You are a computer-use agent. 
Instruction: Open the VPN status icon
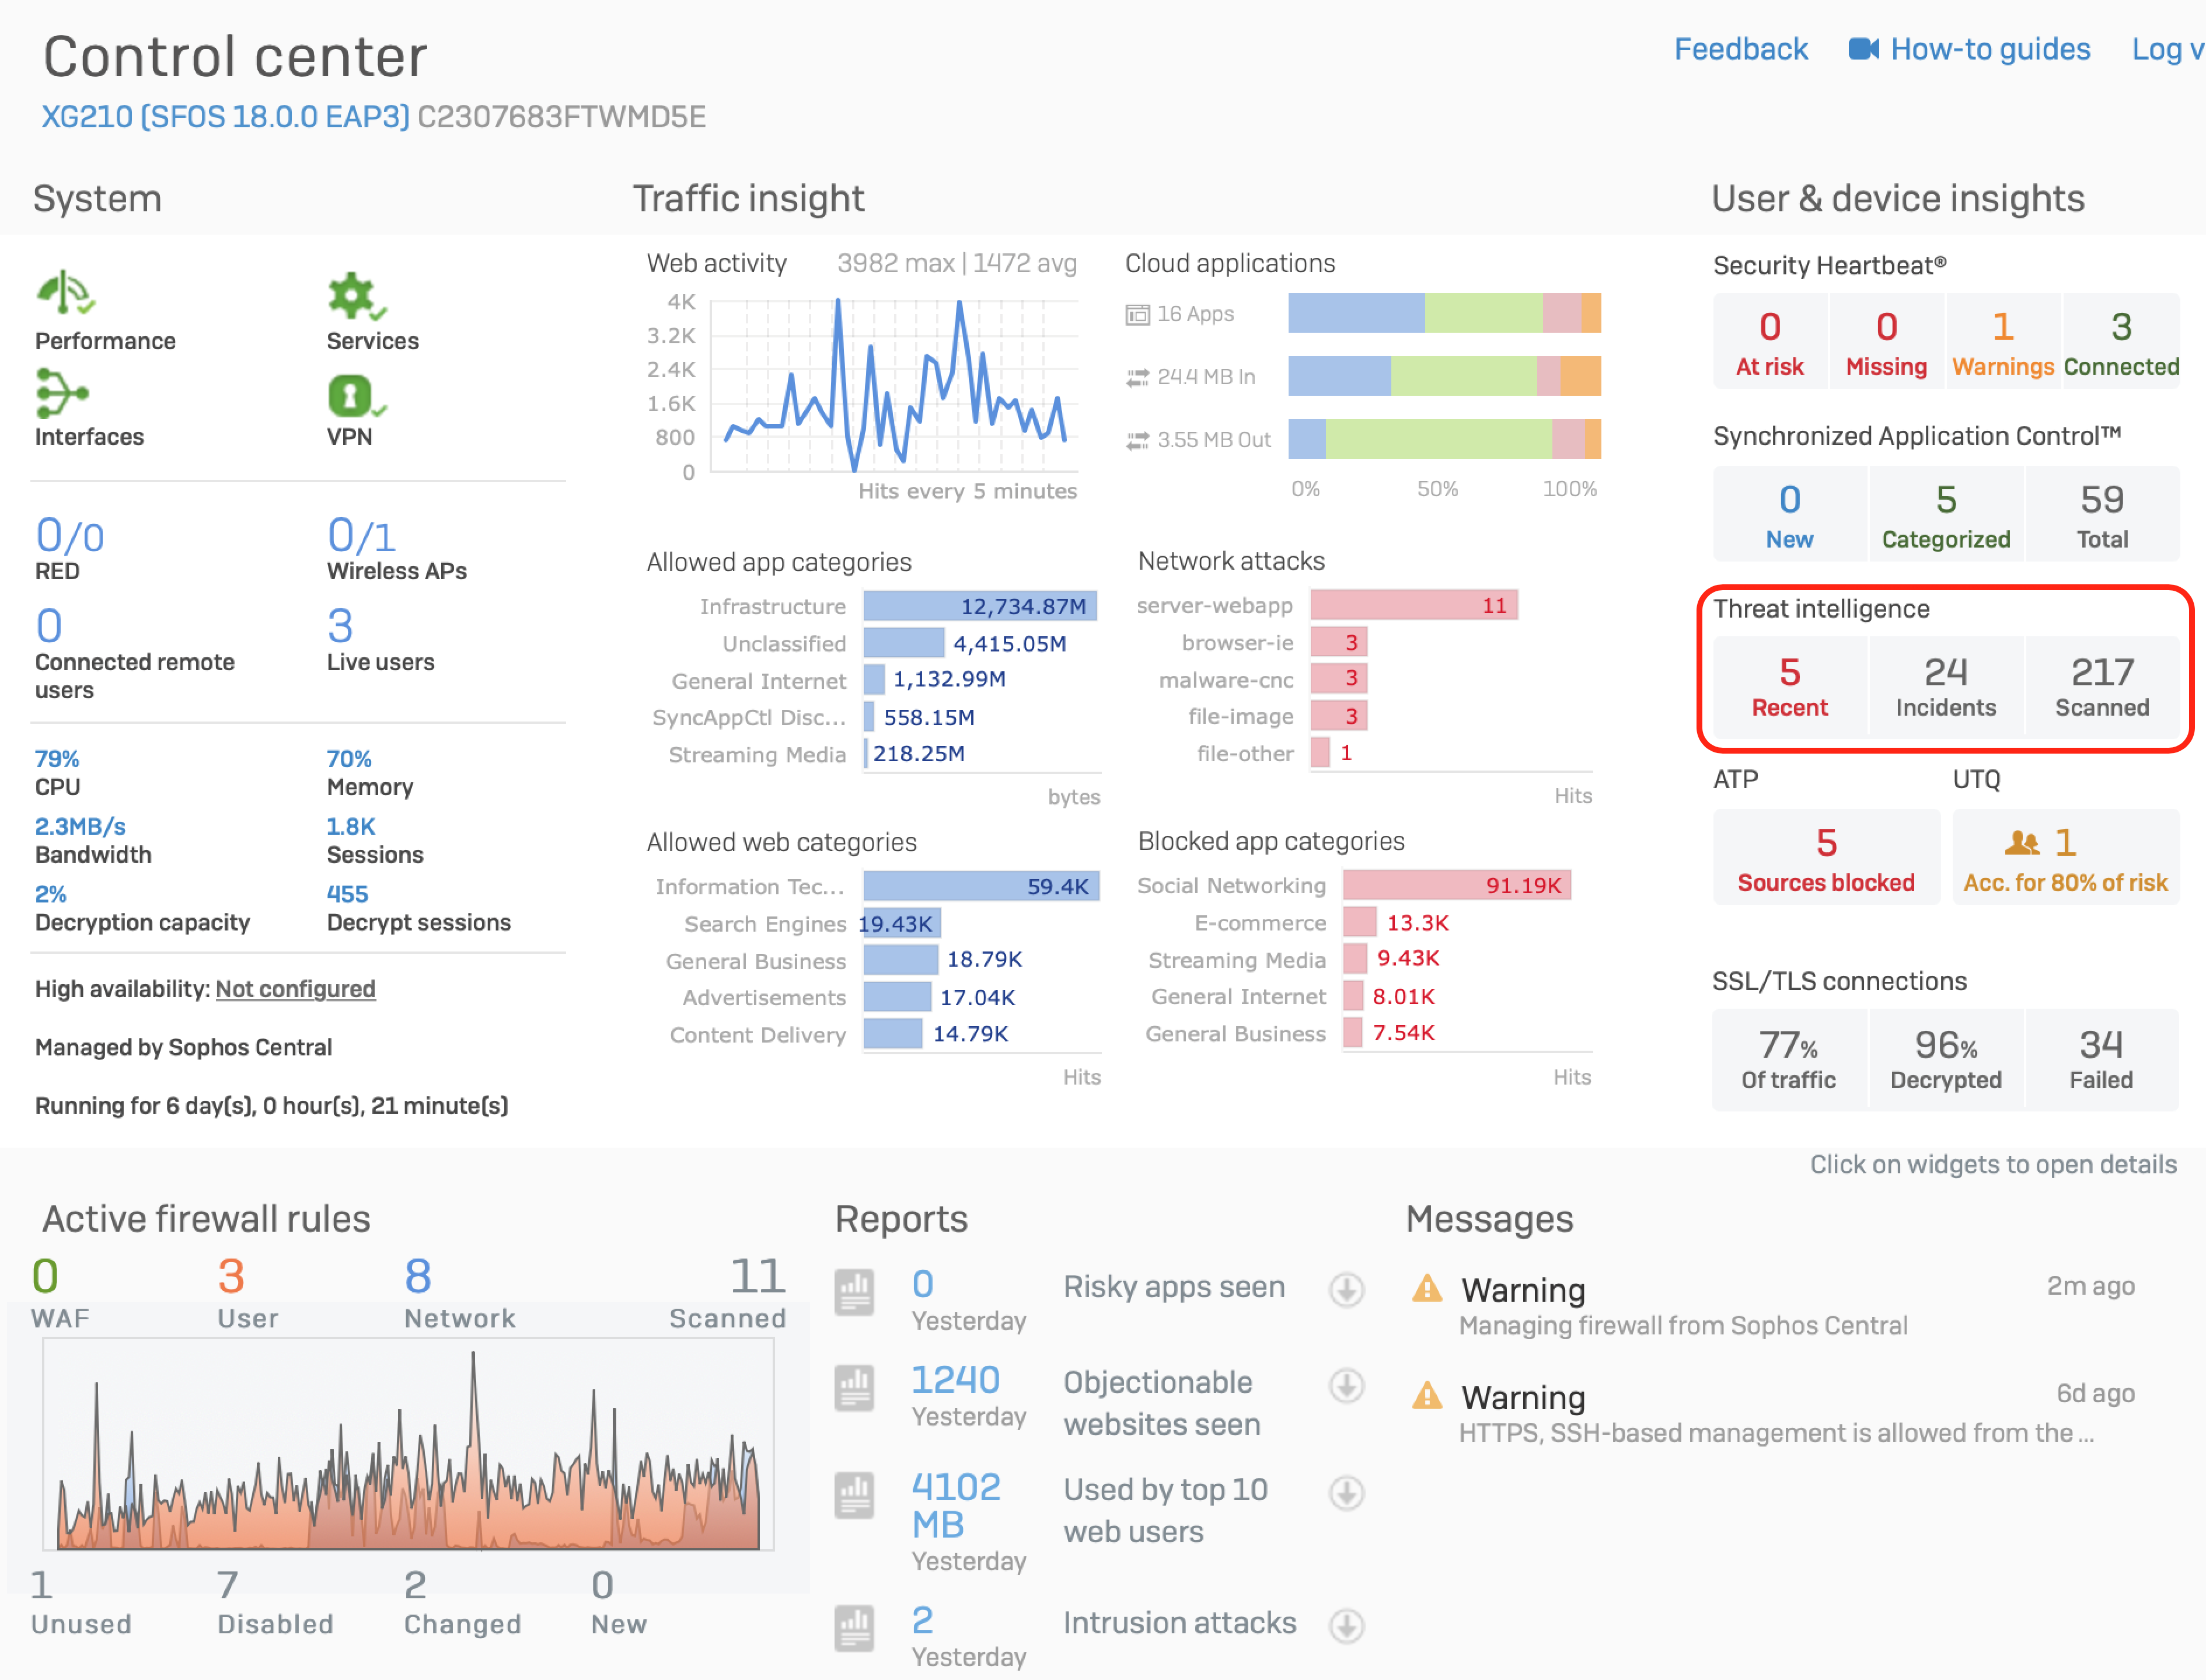352,396
